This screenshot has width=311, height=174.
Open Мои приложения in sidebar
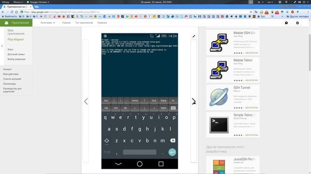[x=16, y=32]
